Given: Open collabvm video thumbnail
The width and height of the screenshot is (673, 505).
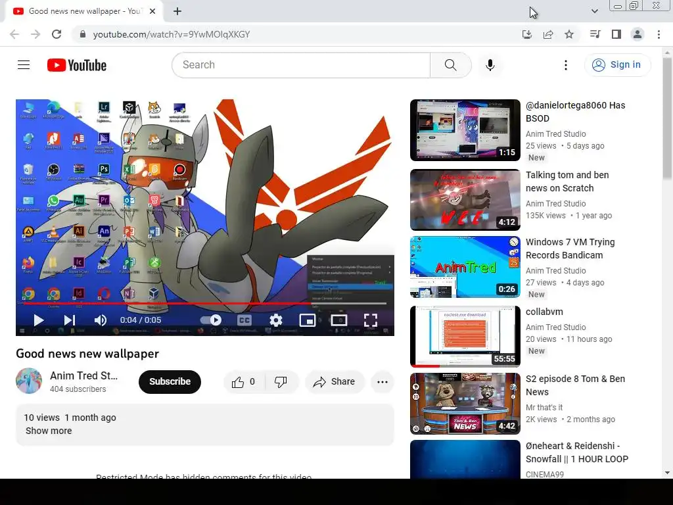Looking at the screenshot, I should point(465,336).
